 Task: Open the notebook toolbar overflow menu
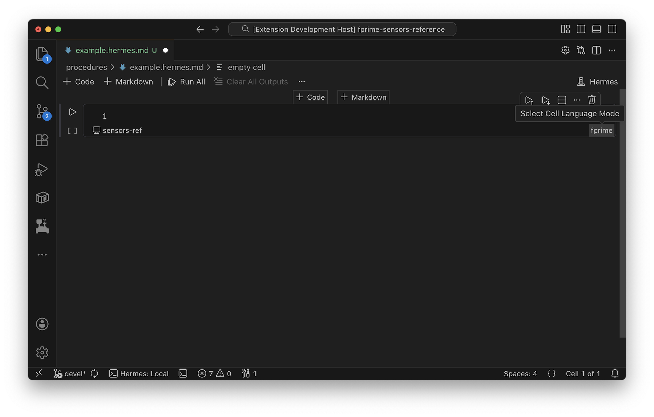tap(302, 81)
